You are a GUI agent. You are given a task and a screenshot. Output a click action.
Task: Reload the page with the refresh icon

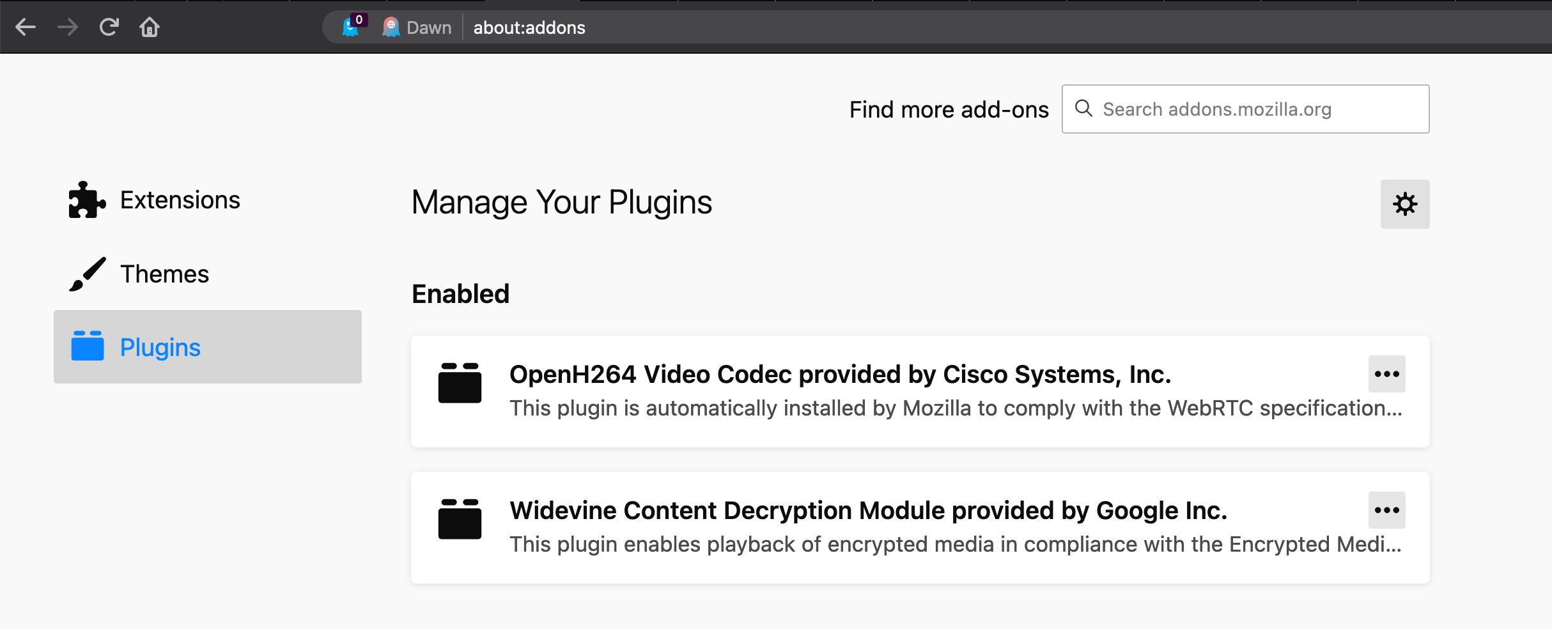[109, 27]
